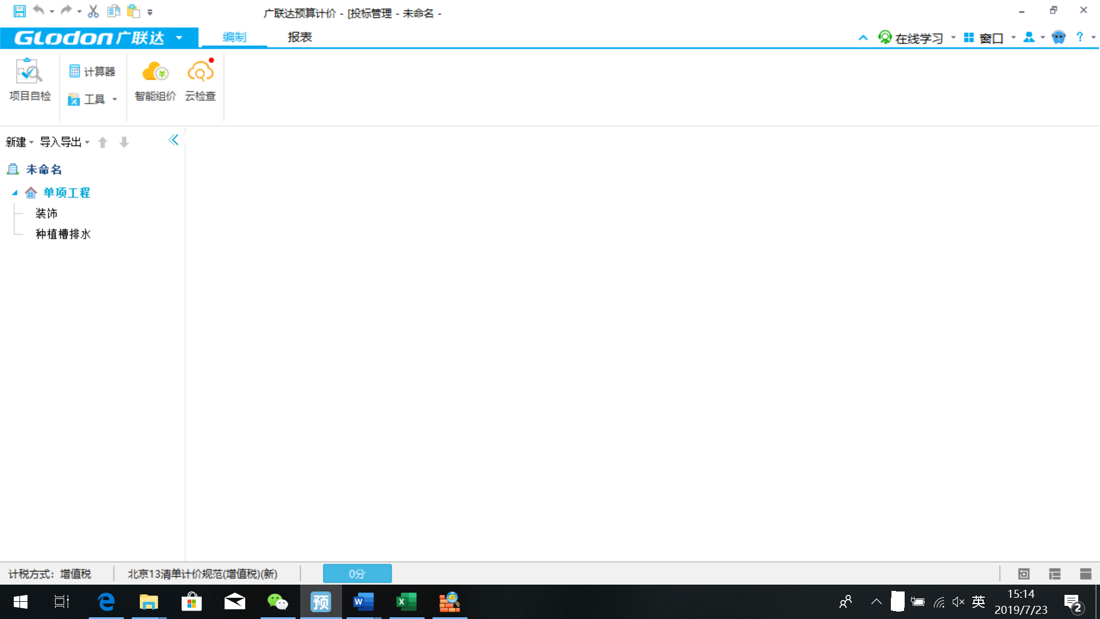Open the 导入导出 dropdown
The height and width of the screenshot is (619, 1100).
tap(64, 142)
